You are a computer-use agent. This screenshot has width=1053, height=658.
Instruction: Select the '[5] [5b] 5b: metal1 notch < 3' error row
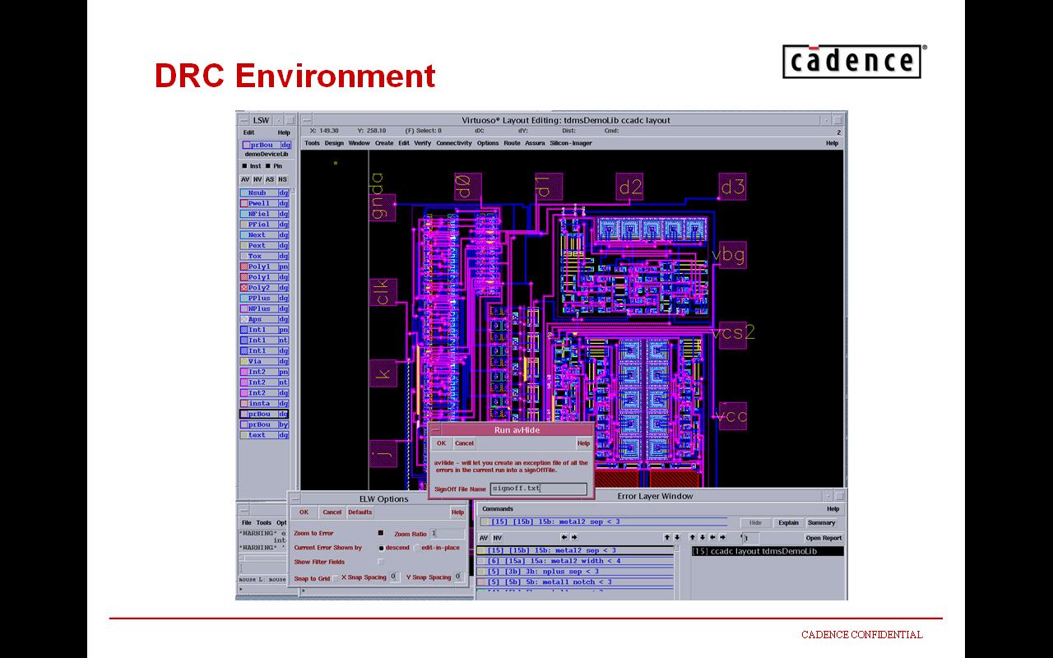click(575, 582)
